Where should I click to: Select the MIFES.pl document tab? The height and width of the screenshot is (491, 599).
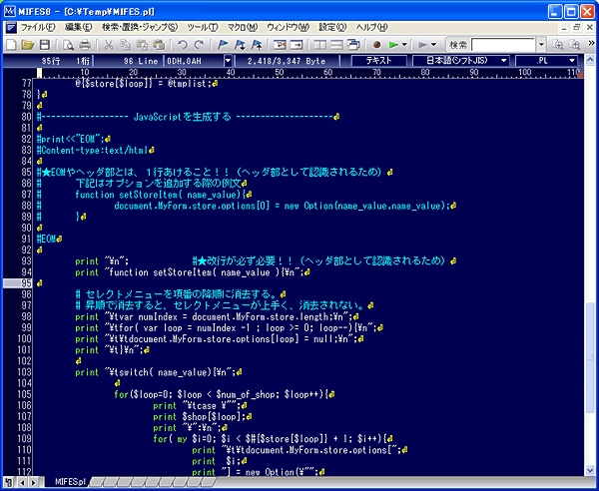point(70,481)
